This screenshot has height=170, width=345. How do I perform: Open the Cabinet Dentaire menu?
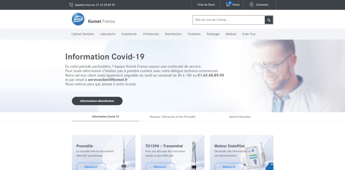point(82,34)
